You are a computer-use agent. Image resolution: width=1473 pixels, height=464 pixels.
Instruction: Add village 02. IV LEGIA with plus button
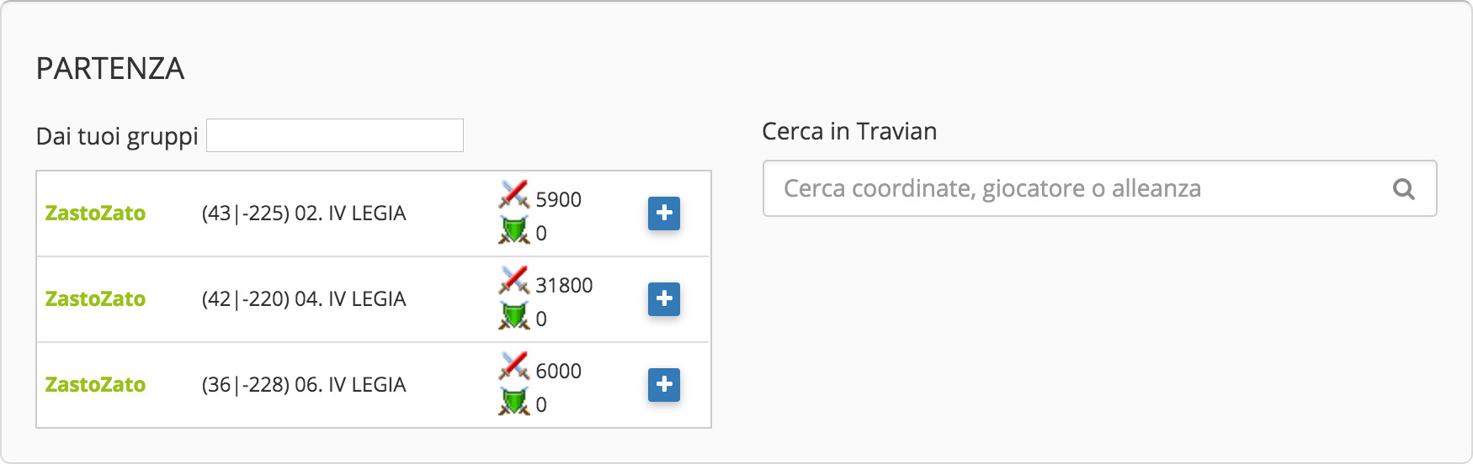coord(664,214)
